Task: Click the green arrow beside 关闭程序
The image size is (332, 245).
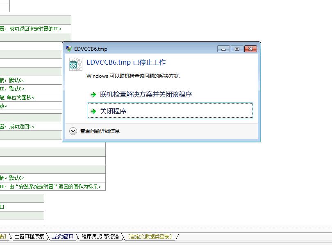Action: 93,111
